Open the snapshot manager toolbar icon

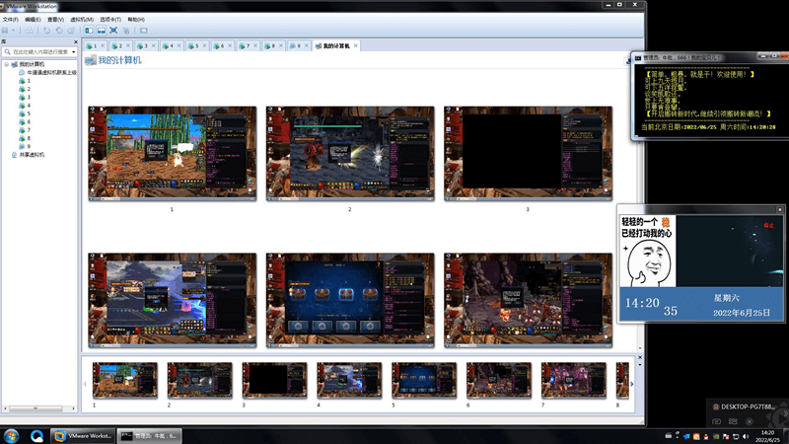click(71, 31)
